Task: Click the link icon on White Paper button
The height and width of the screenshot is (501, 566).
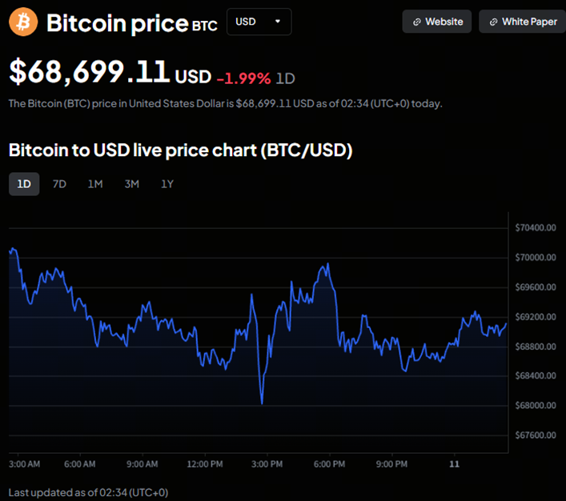Action: pyautogui.click(x=493, y=22)
